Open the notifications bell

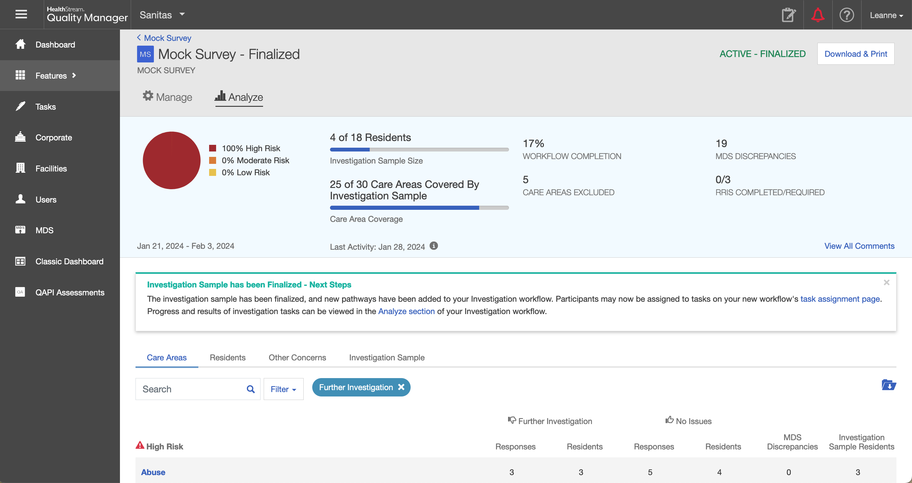coord(818,15)
